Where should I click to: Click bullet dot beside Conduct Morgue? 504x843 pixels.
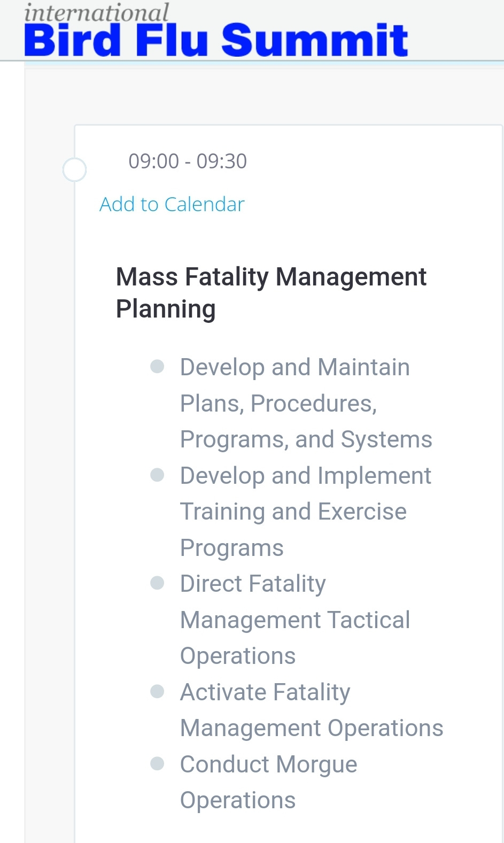[x=157, y=763]
